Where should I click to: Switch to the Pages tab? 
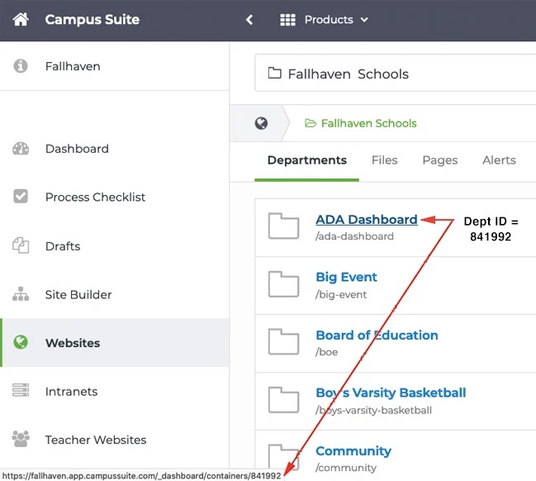coord(439,160)
